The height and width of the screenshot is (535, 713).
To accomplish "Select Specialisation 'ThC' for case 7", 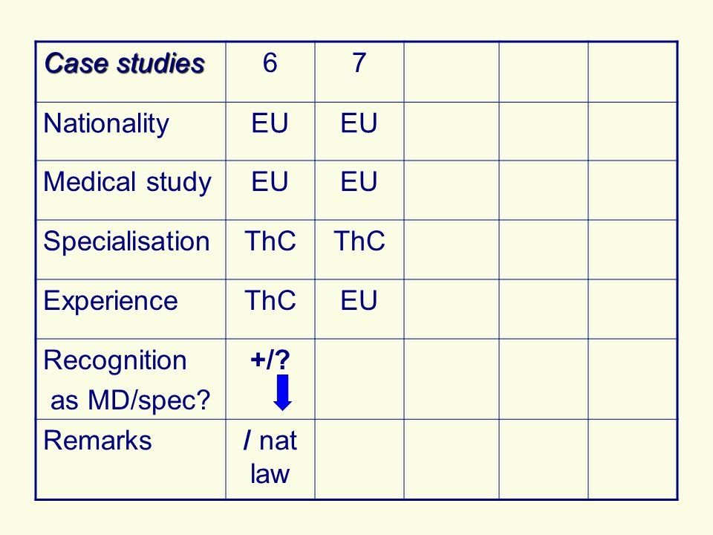I will (359, 241).
